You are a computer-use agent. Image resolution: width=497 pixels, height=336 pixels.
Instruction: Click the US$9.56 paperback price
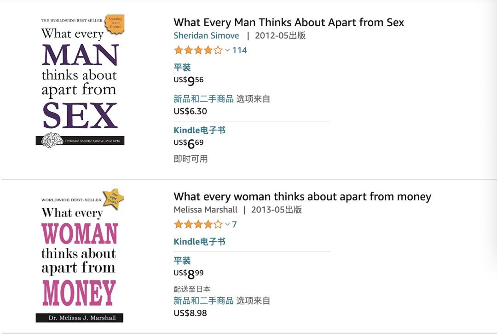pos(189,80)
